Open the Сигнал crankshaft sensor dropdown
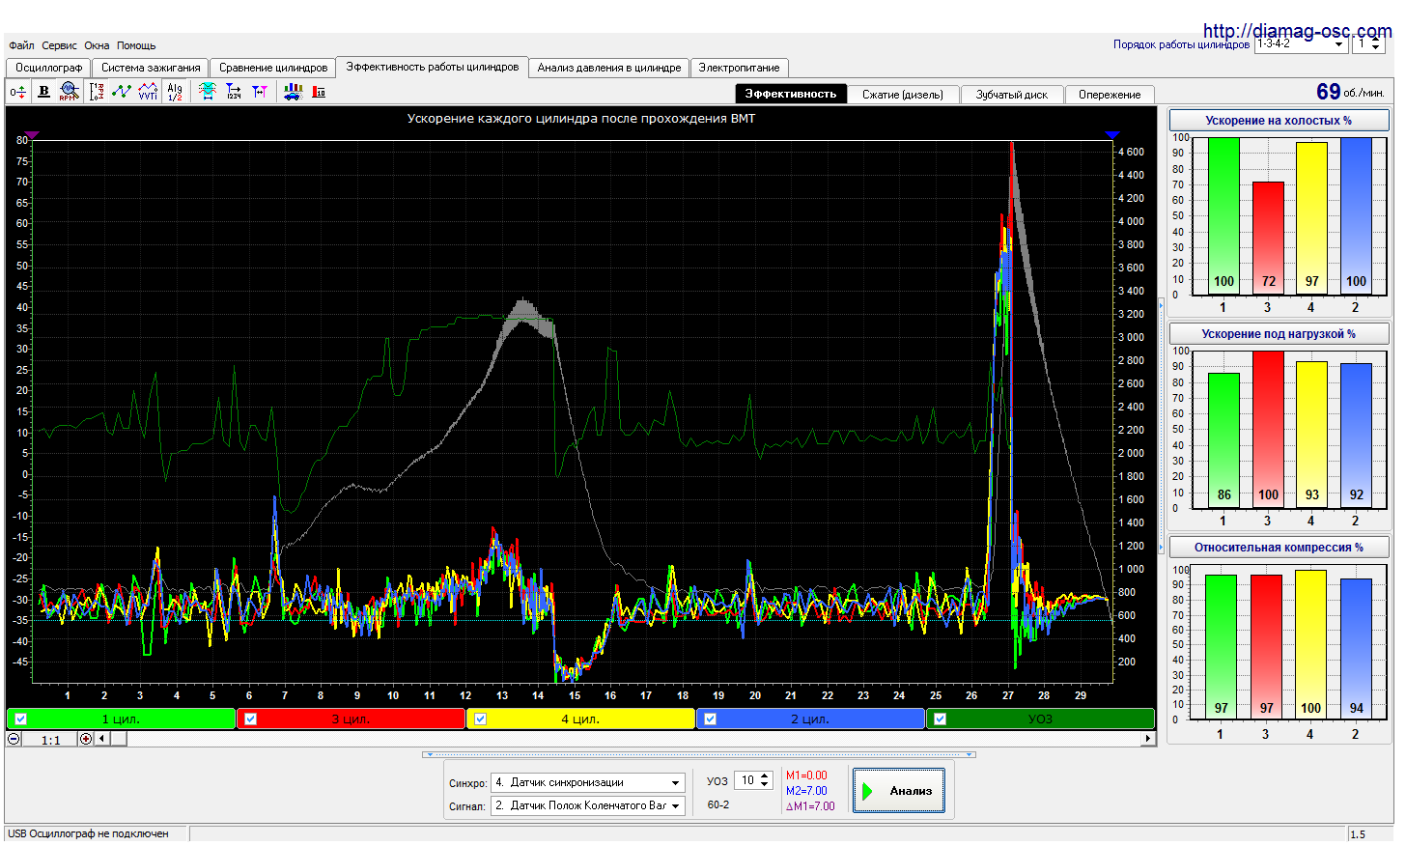The width and height of the screenshot is (1406, 846). pos(588,805)
